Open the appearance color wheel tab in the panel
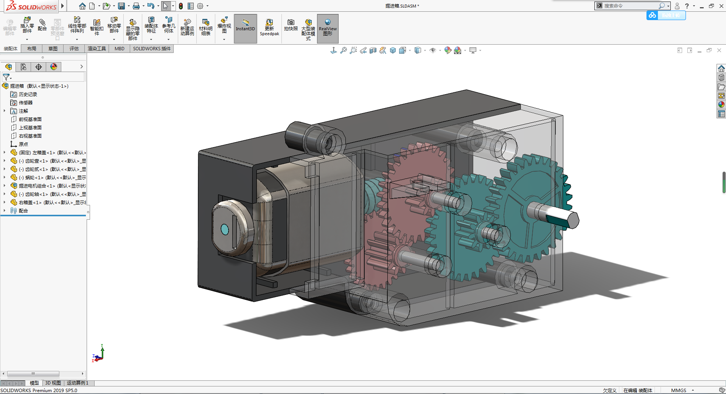The image size is (726, 394). pos(54,67)
